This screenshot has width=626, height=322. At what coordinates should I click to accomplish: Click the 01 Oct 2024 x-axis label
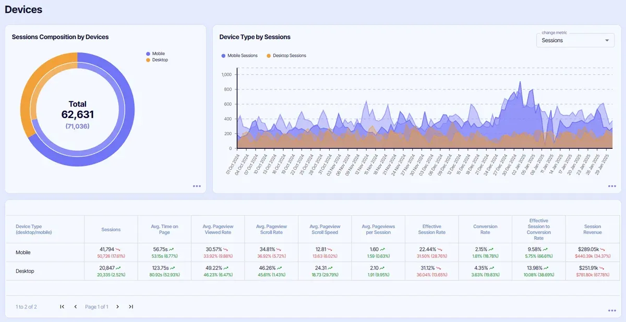coord(233,163)
